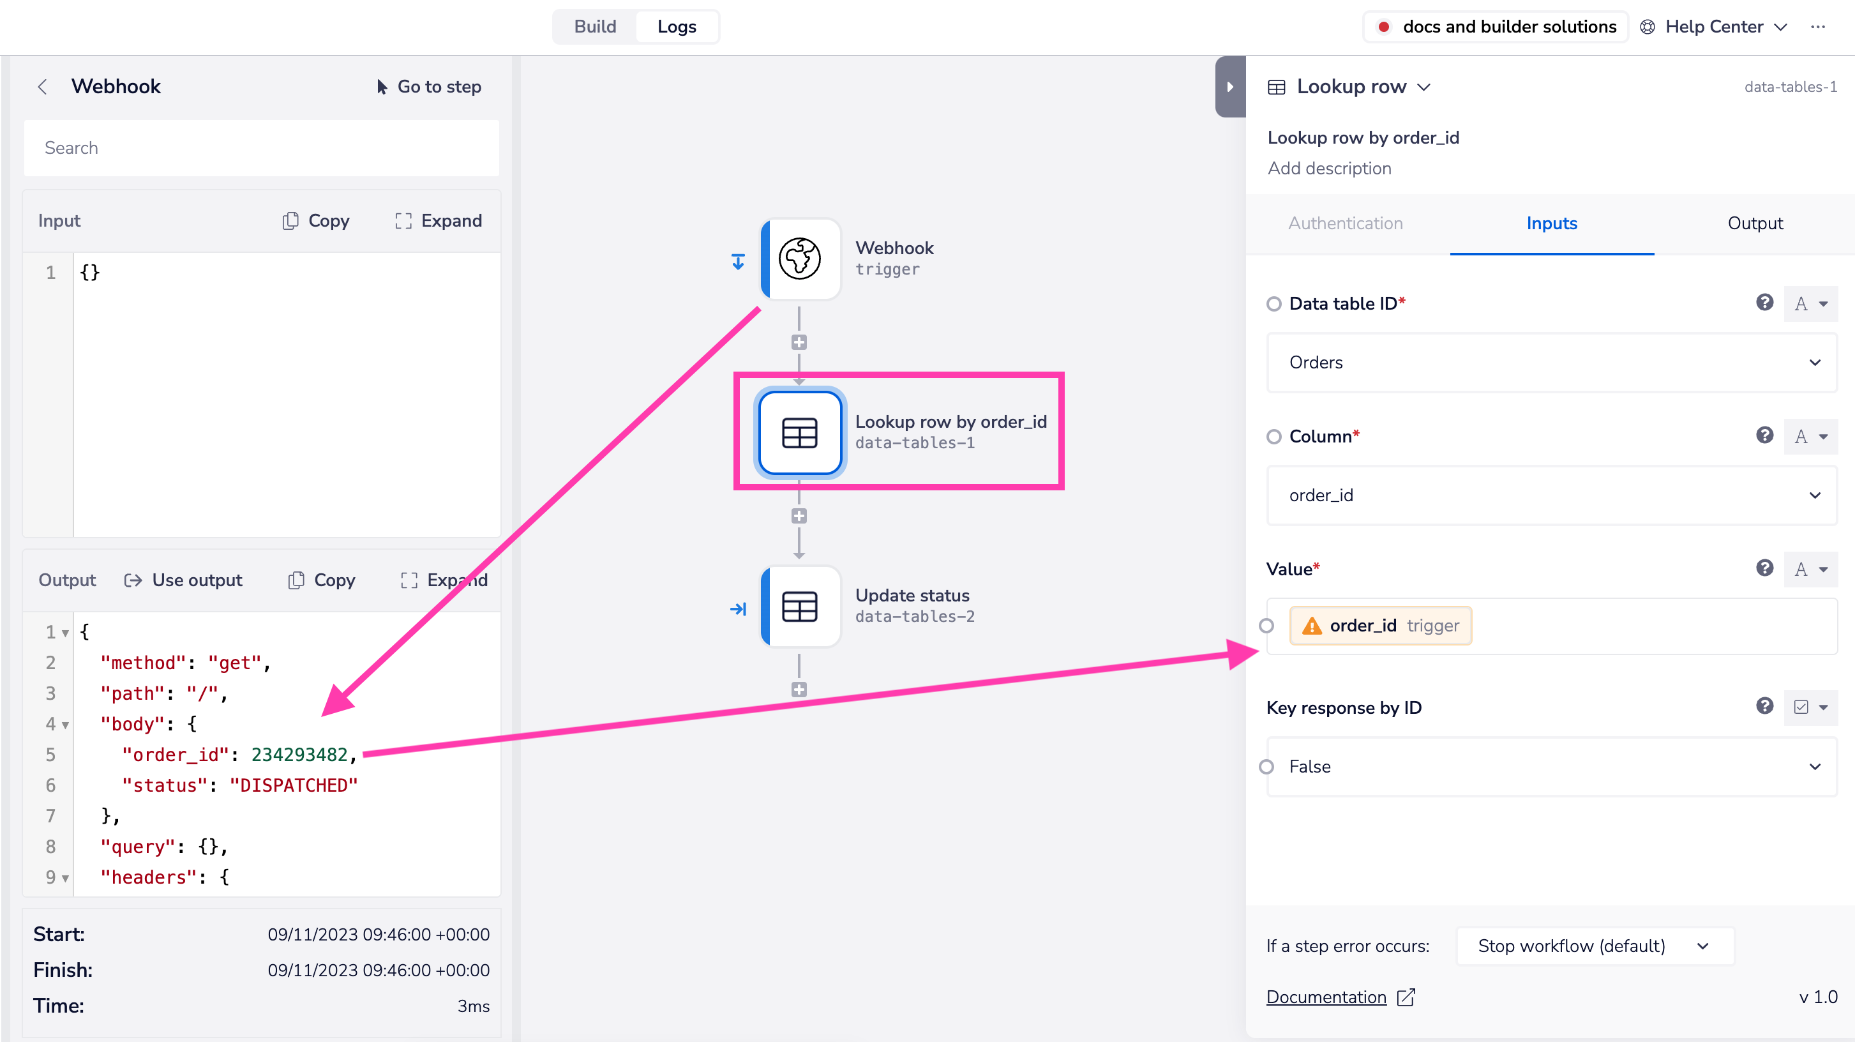Copy the Input JSON with Copy icon
Screen dimensions: 1855x1042
(315, 220)
